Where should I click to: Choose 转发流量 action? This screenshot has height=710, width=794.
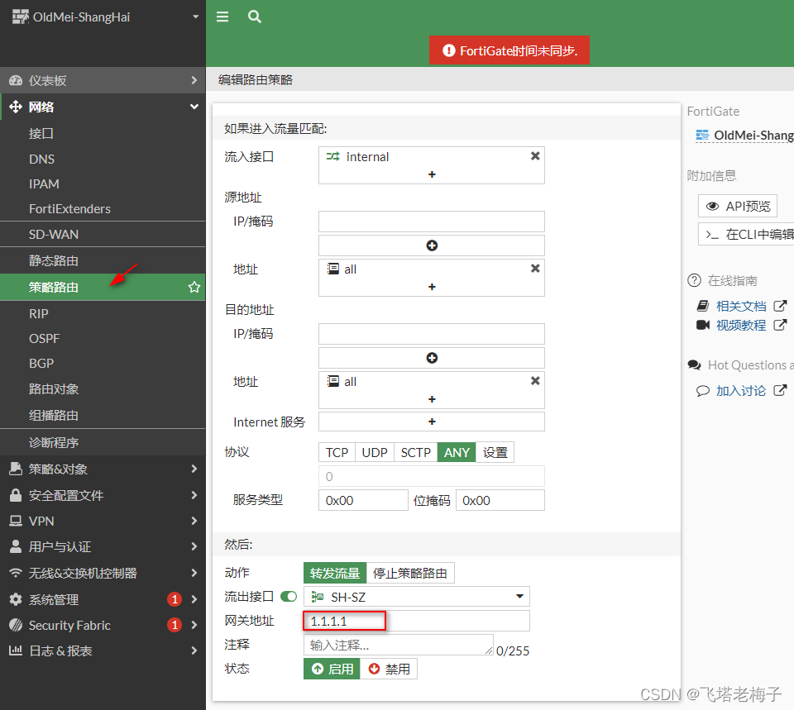[335, 573]
